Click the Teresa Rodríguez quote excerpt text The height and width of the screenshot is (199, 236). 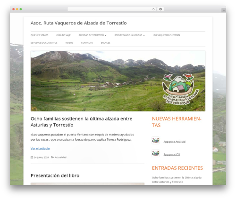pyautogui.click(x=82, y=137)
